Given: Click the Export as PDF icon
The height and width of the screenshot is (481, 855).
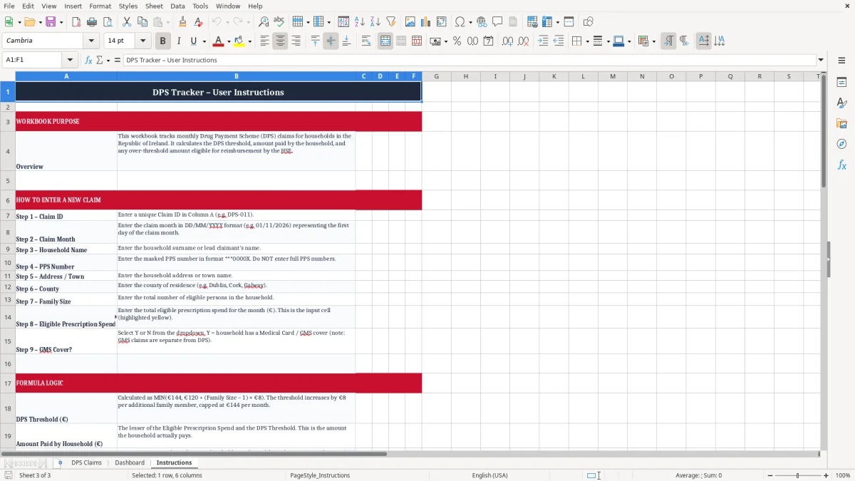Looking at the screenshot, I should tap(77, 22).
